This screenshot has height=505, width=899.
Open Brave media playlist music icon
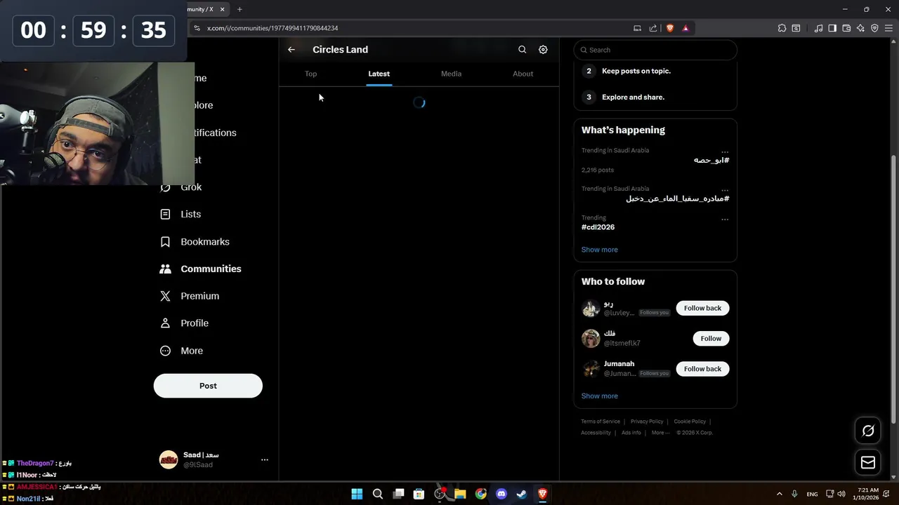pos(818,28)
